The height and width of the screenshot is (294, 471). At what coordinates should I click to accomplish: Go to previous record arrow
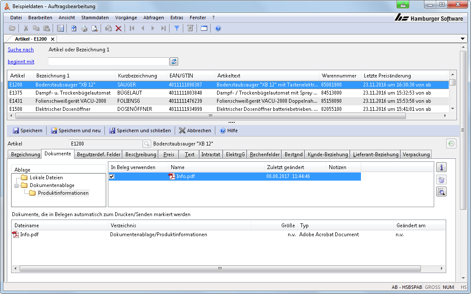[143, 29]
